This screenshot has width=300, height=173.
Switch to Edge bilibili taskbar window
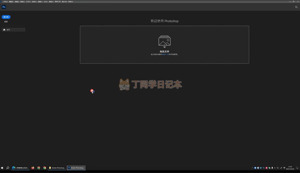click(20, 168)
